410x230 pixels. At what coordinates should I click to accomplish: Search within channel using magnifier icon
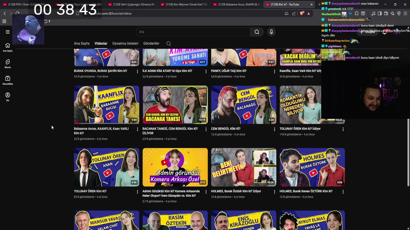tap(168, 43)
